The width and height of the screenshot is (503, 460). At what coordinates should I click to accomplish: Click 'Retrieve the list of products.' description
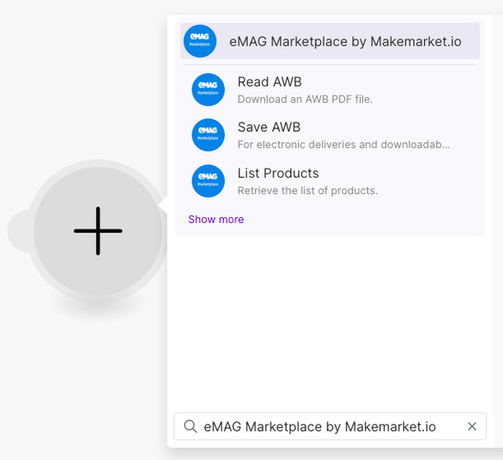click(307, 191)
